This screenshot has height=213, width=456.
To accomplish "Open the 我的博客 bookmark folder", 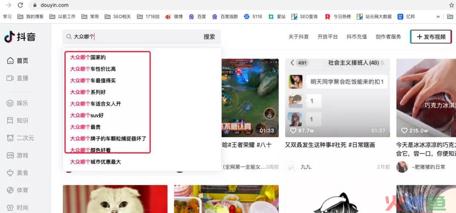I will pyautogui.click(x=30, y=16).
